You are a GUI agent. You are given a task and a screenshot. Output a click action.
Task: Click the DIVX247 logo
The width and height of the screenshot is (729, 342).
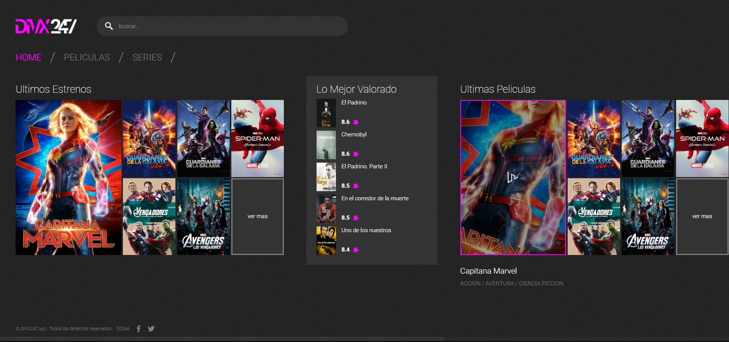(x=46, y=26)
